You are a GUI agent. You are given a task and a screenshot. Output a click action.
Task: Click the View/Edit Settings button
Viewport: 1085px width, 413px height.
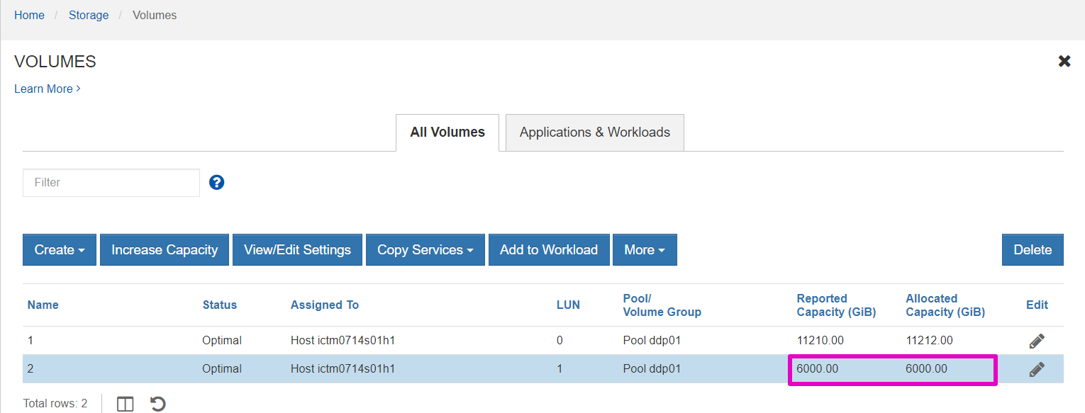click(x=297, y=250)
